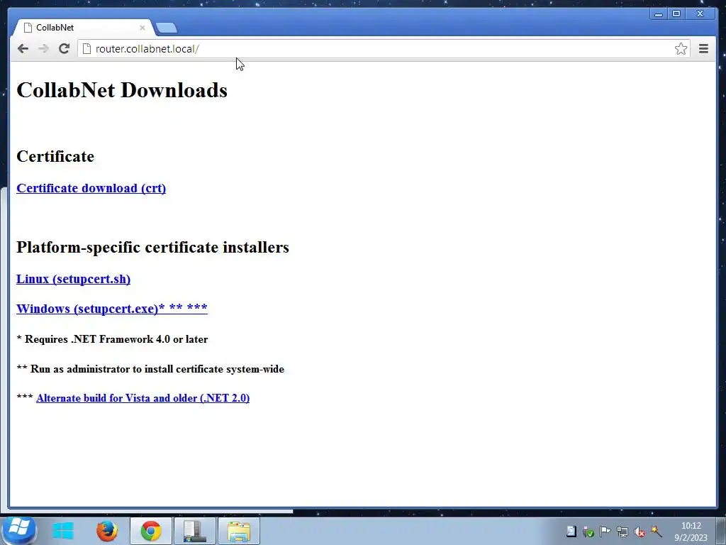Image resolution: width=726 pixels, height=545 pixels.
Task: Click the CollabNet Downloads heading
Action: [122, 90]
